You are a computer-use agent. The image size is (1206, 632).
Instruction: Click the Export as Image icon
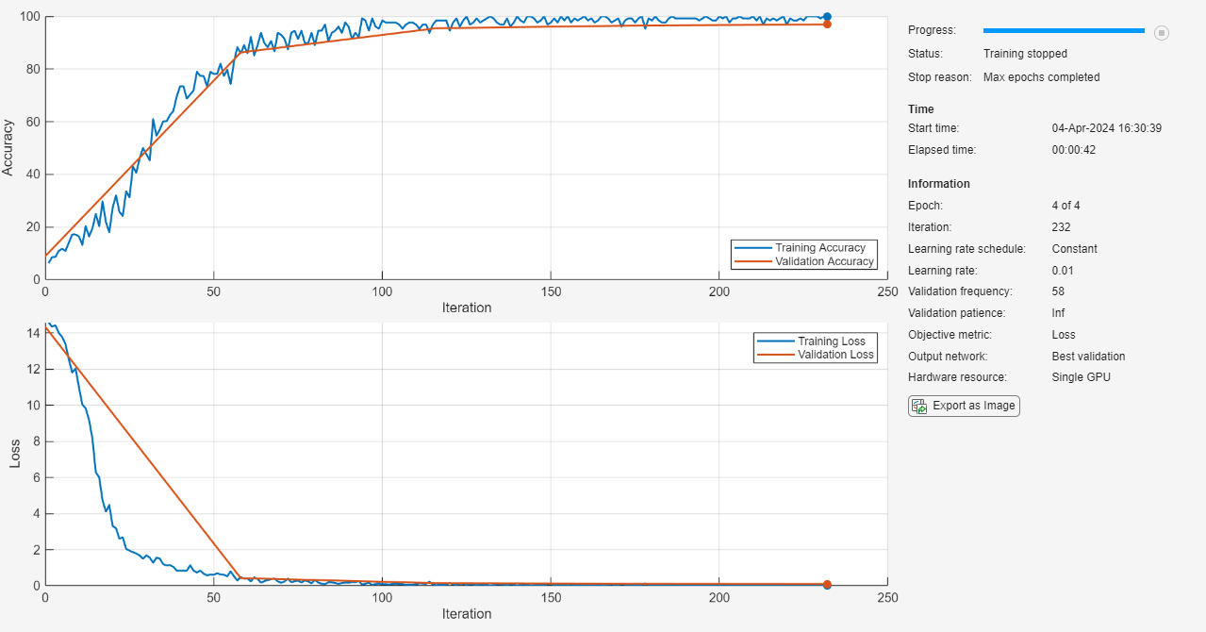click(x=919, y=406)
